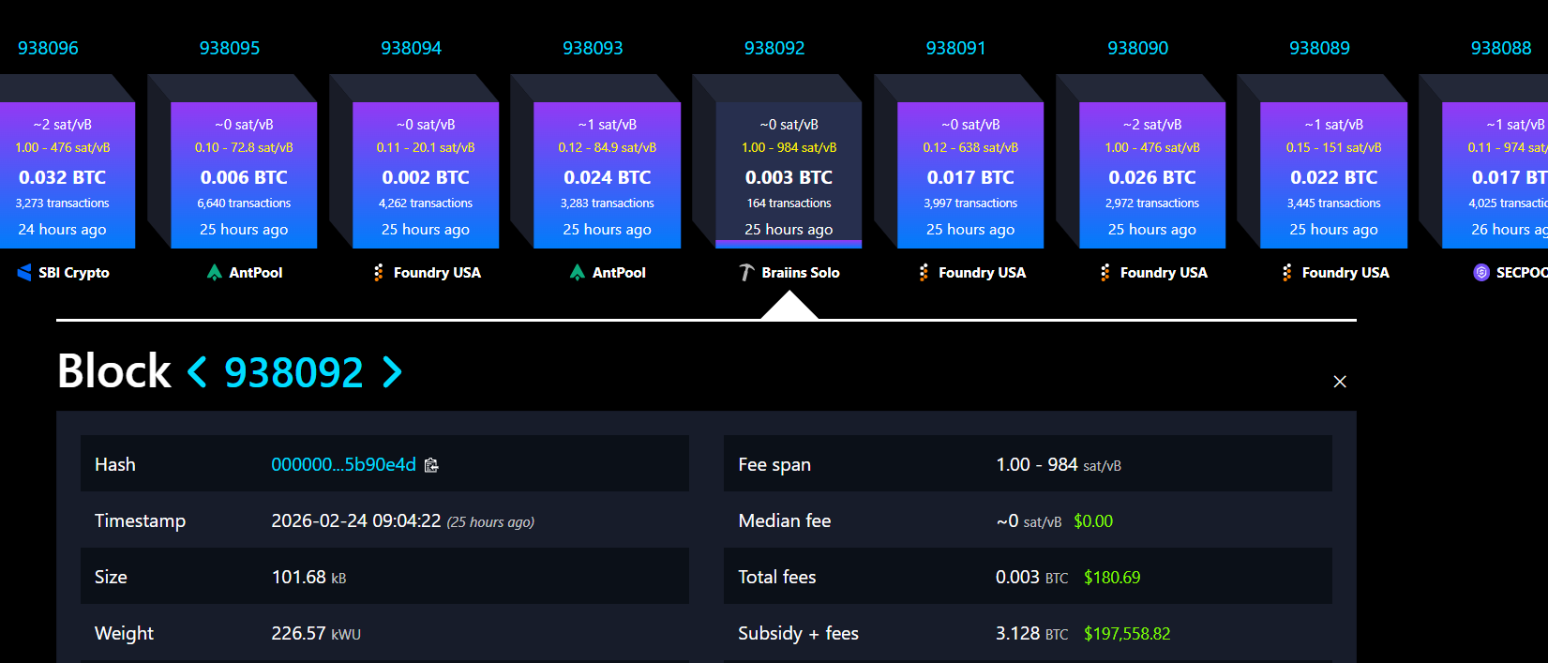
Task: Open block height 938096 link
Action: click(48, 48)
